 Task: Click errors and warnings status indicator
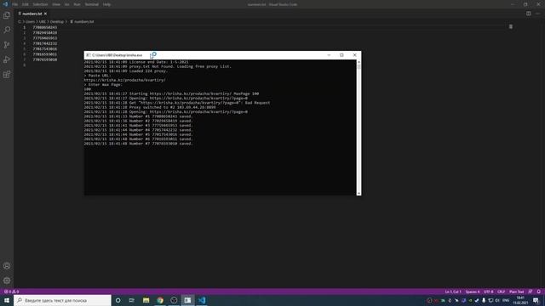pos(11,292)
